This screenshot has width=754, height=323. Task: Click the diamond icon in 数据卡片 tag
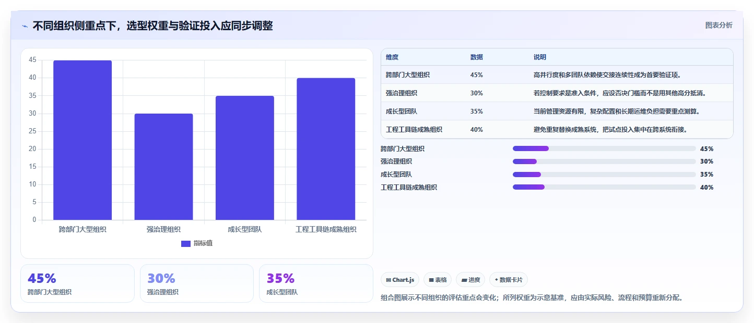496,280
